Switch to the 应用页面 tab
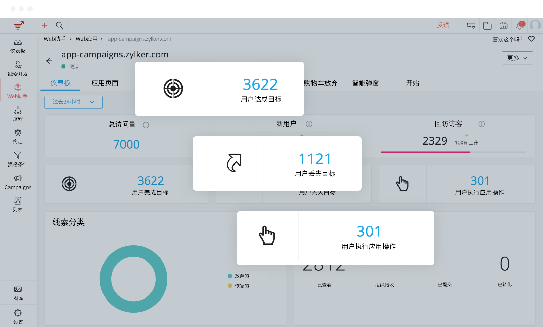 tap(104, 83)
